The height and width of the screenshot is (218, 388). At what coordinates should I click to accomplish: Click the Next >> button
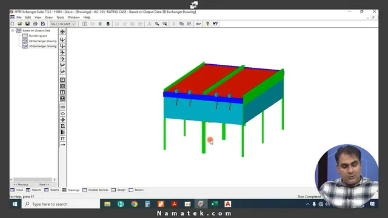click(44, 185)
